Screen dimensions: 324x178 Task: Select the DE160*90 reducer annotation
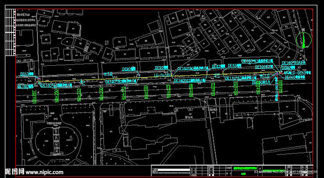[x=293, y=63]
